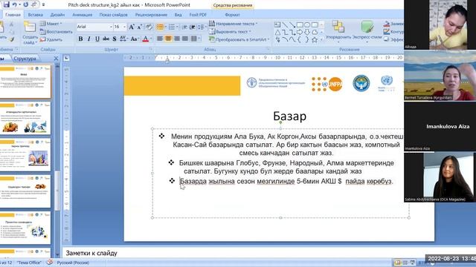Click the Удалить slide button
The image size is (476, 267).
tap(51, 39)
